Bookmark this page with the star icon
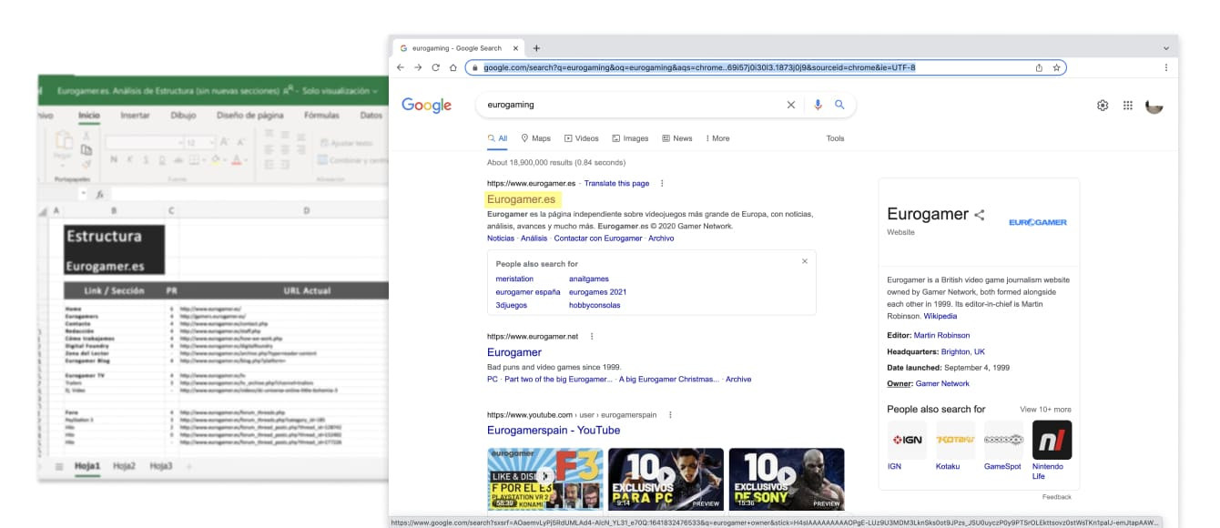This screenshot has width=1220, height=528. tap(1056, 67)
